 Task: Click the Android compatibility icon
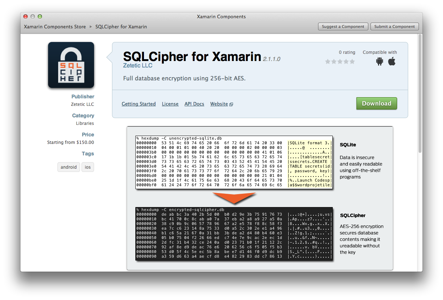point(379,61)
